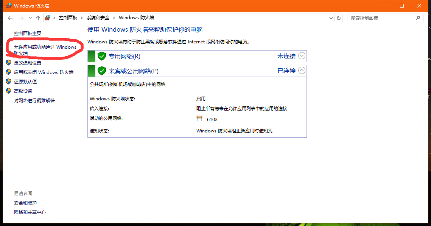Select 系统和安全 in the breadcrumb
Image resolution: width=431 pixels, height=226 pixels.
[98, 18]
